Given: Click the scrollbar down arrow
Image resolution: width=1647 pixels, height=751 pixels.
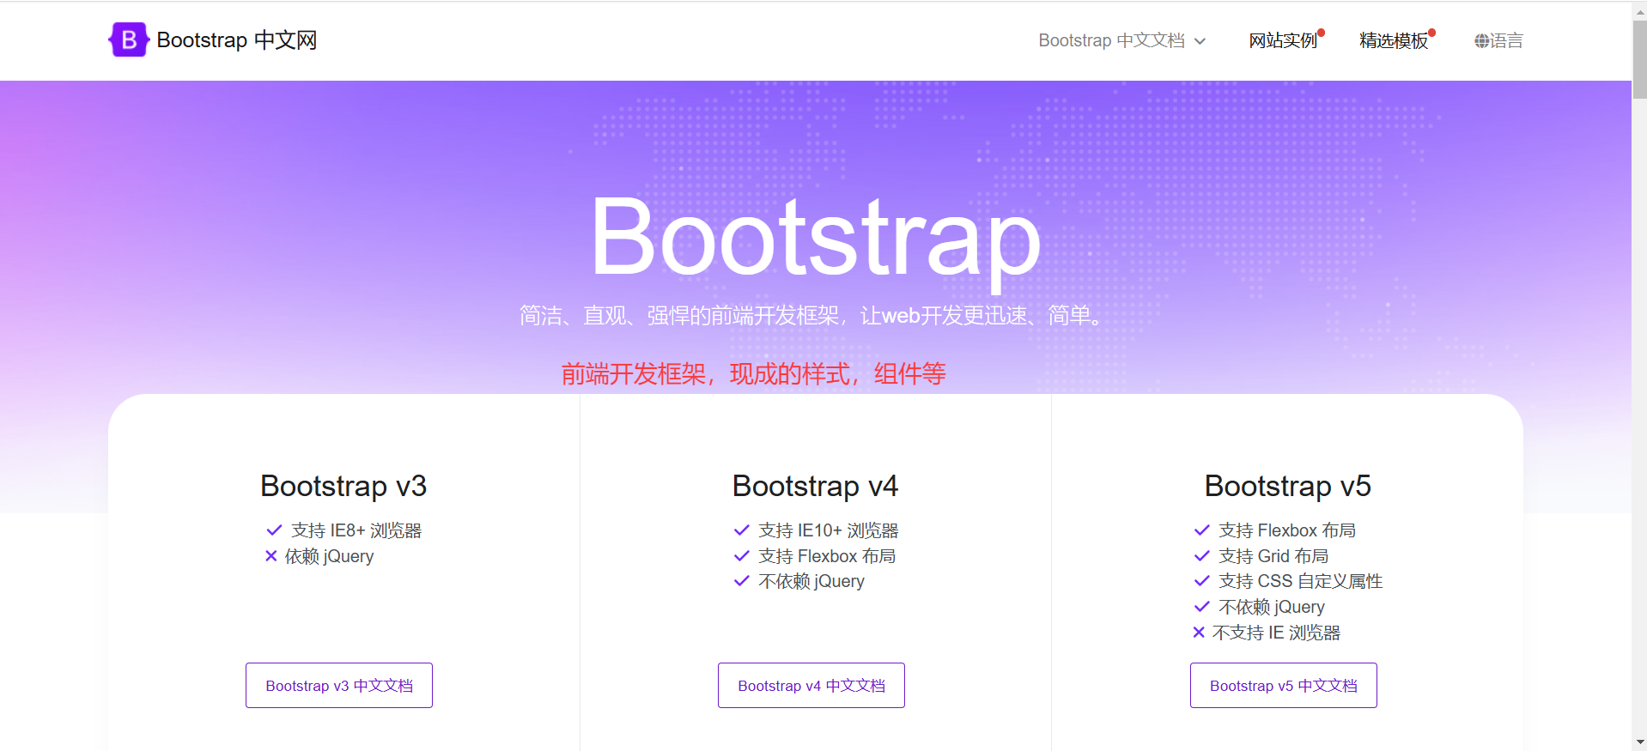Looking at the screenshot, I should tap(1639, 742).
